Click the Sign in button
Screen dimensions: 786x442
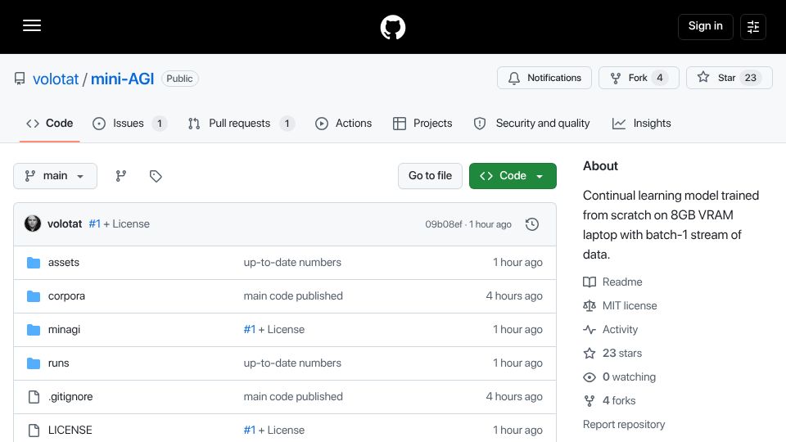705,26
